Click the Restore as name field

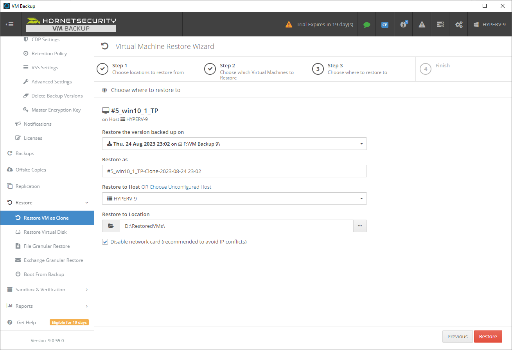[234, 171]
